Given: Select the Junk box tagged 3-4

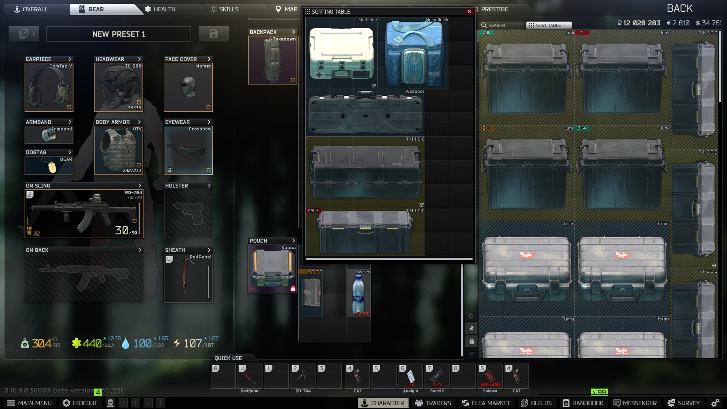Looking at the screenshot, I should [x=622, y=173].
